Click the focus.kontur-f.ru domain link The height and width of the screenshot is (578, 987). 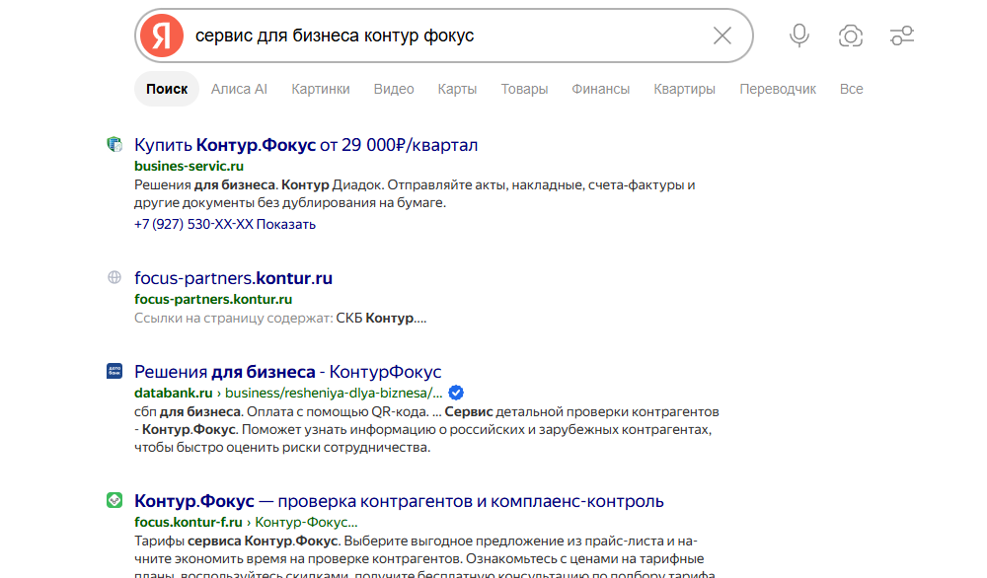[x=189, y=522]
